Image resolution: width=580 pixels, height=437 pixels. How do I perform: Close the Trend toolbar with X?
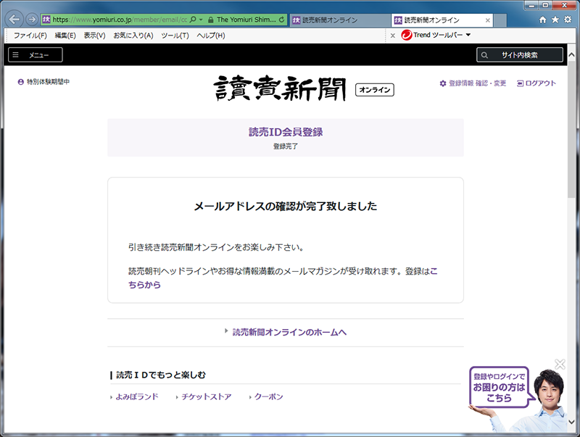[393, 36]
